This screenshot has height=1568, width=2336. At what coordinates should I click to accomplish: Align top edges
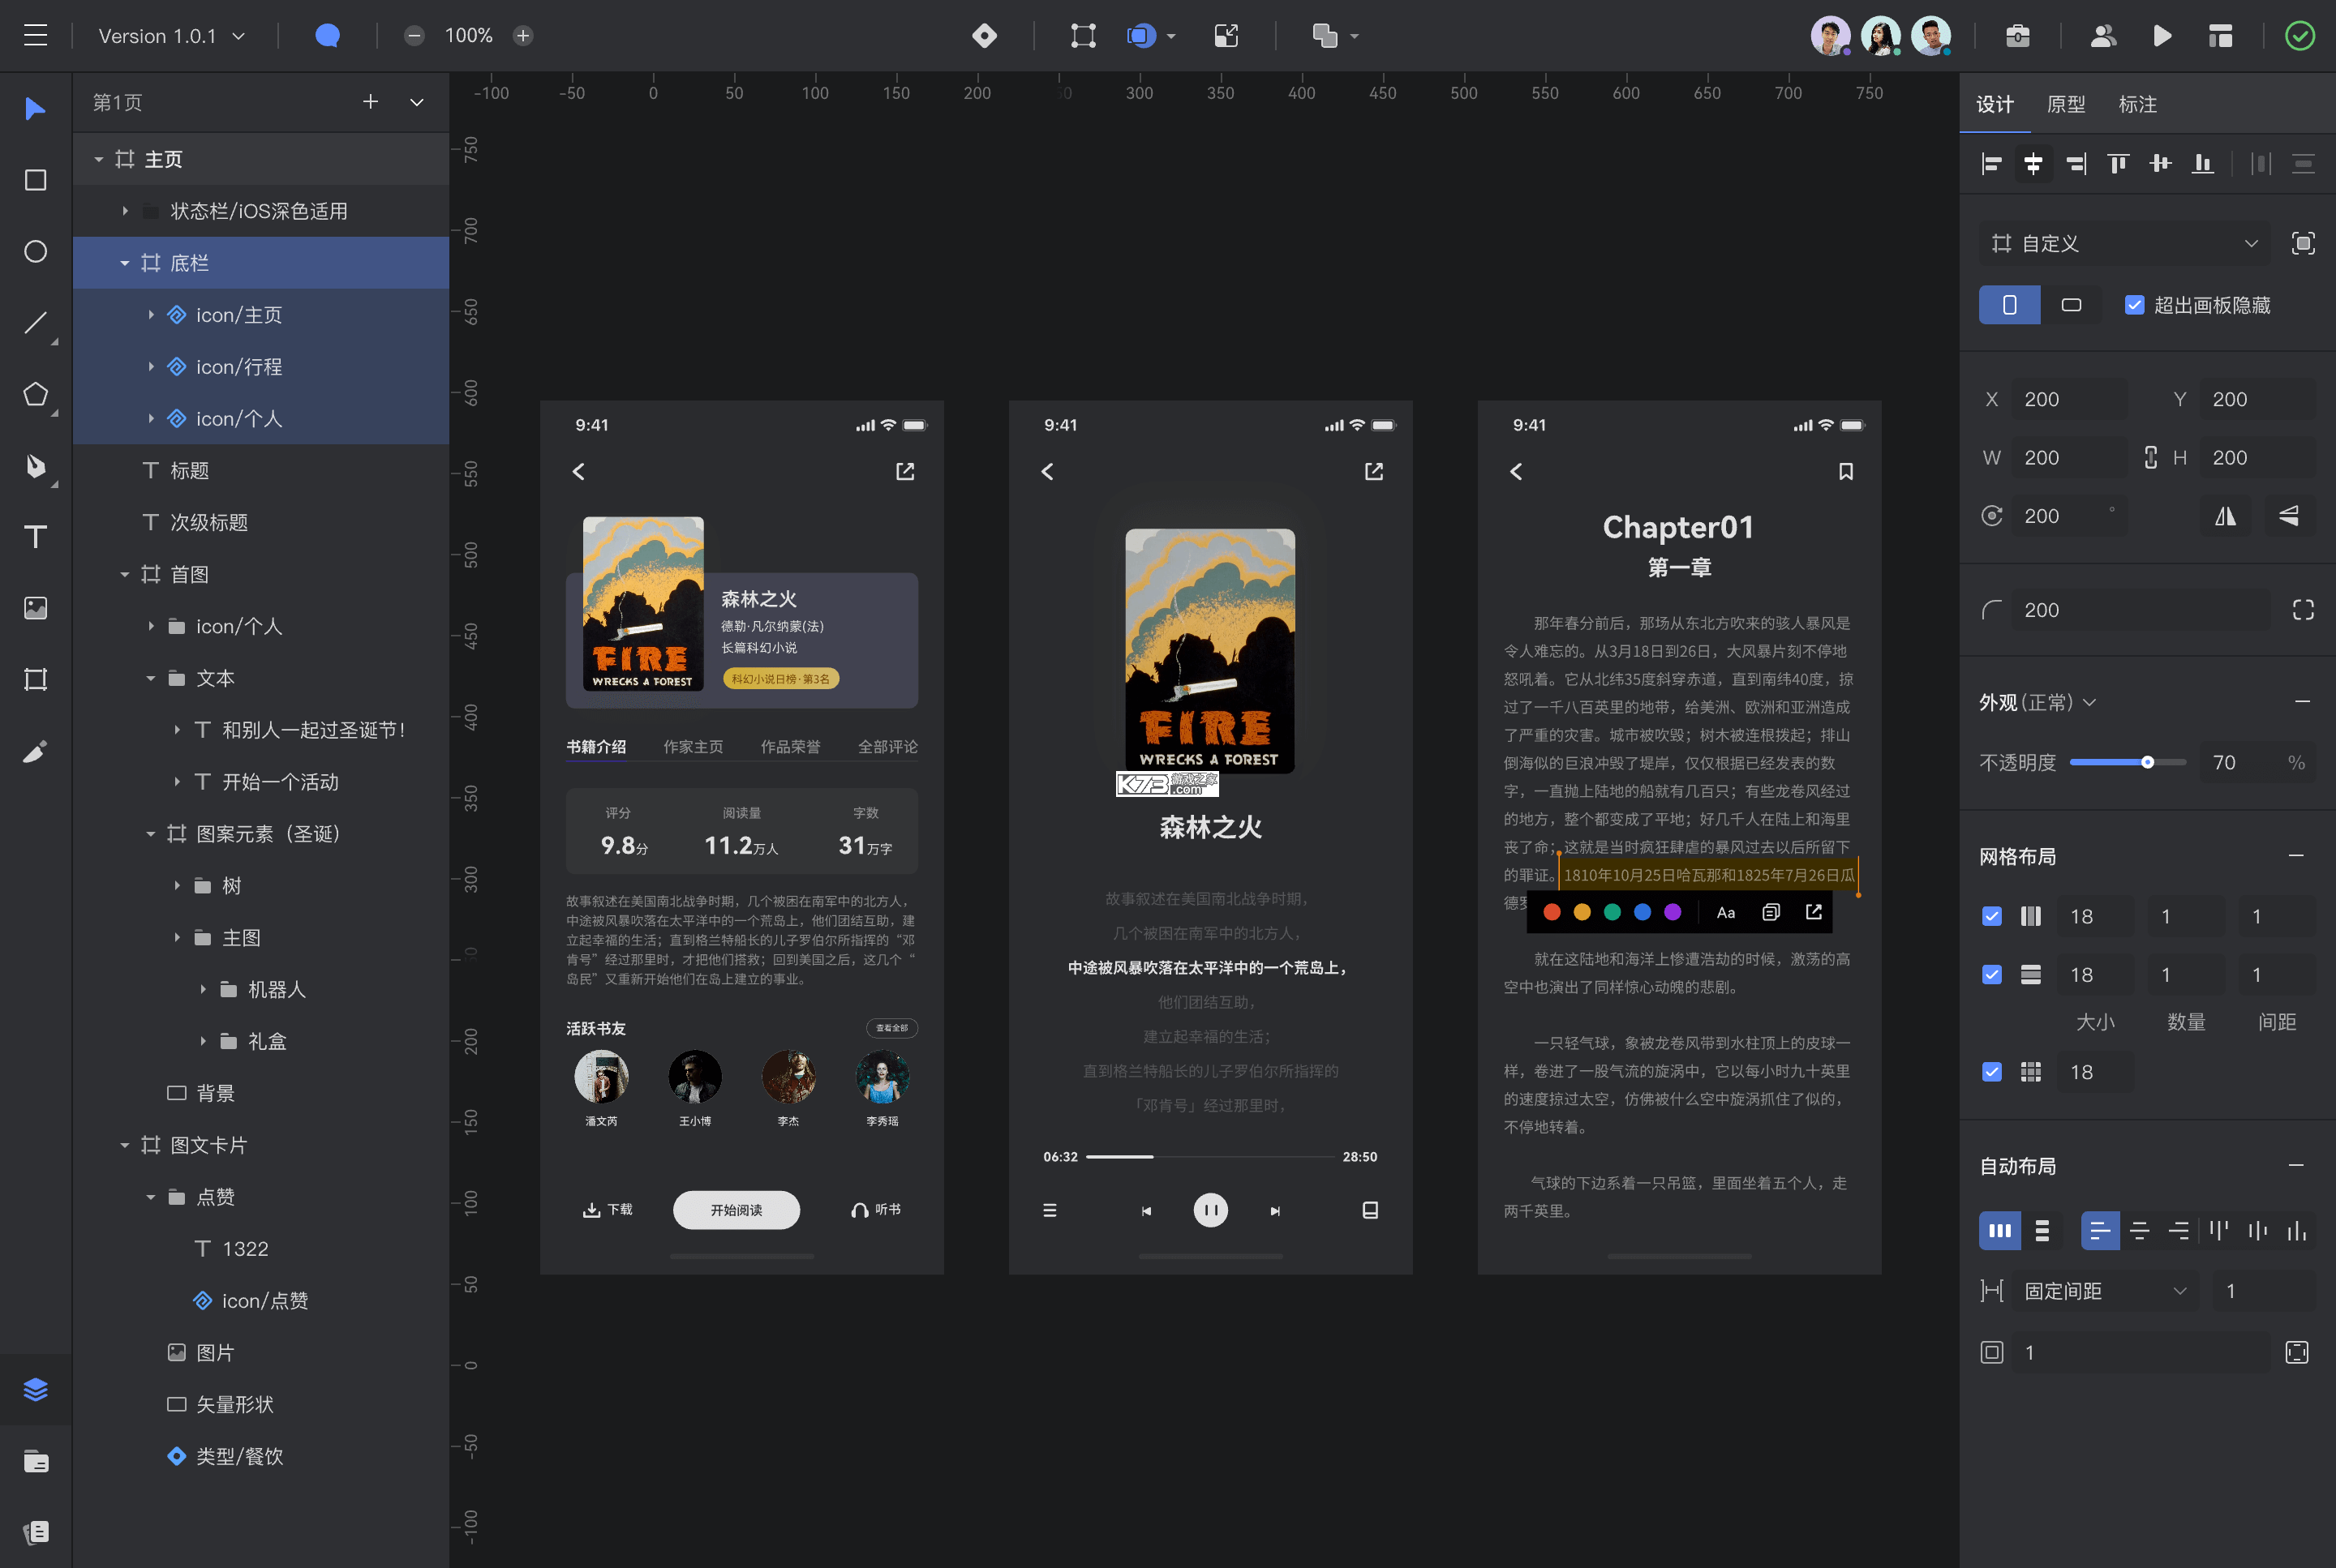coord(2117,164)
